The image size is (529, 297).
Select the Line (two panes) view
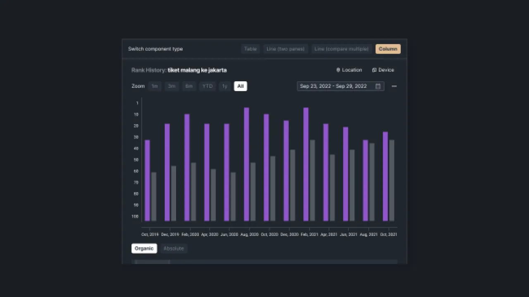point(285,49)
